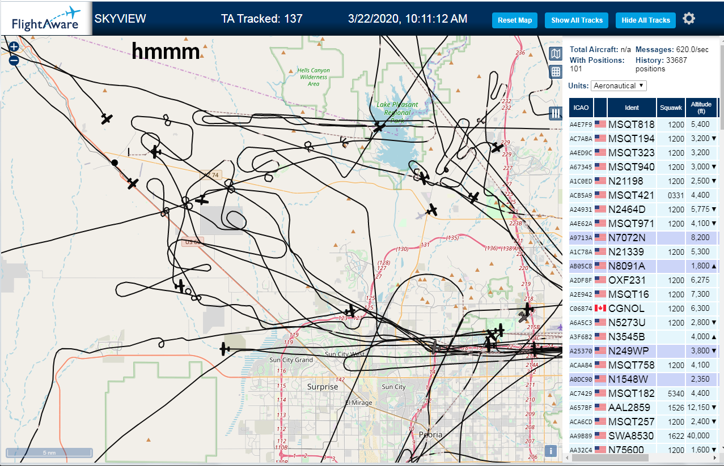724x466 pixels.
Task: Select the round dot target on US 60
Action: 115,163
